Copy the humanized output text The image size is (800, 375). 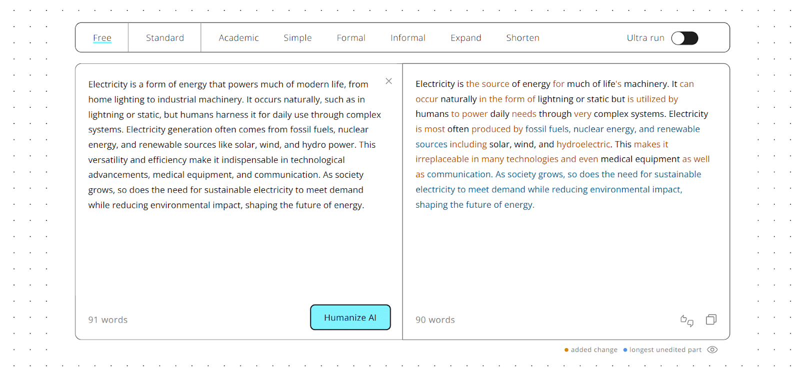coord(711,320)
